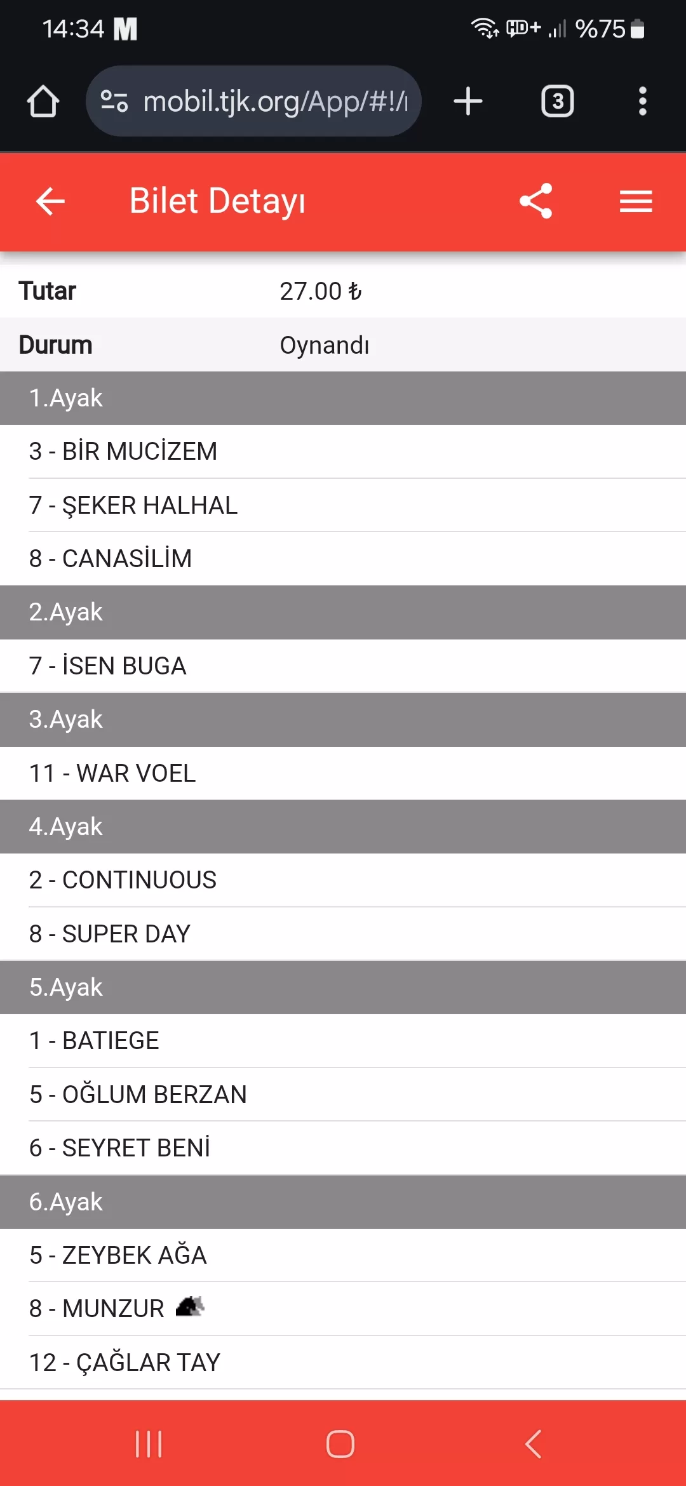Click the horse icon next to MUNZUR
686x1486 pixels.
click(189, 1307)
